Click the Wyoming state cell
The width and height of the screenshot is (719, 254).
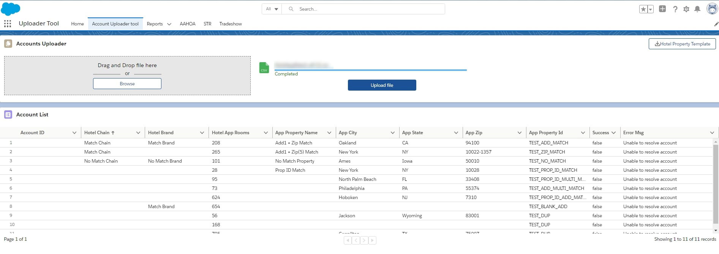(x=412, y=216)
